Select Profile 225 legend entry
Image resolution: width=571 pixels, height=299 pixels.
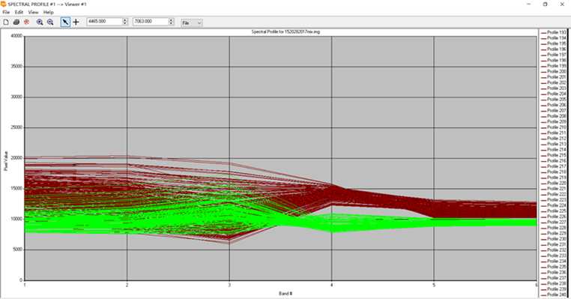[x=554, y=211]
